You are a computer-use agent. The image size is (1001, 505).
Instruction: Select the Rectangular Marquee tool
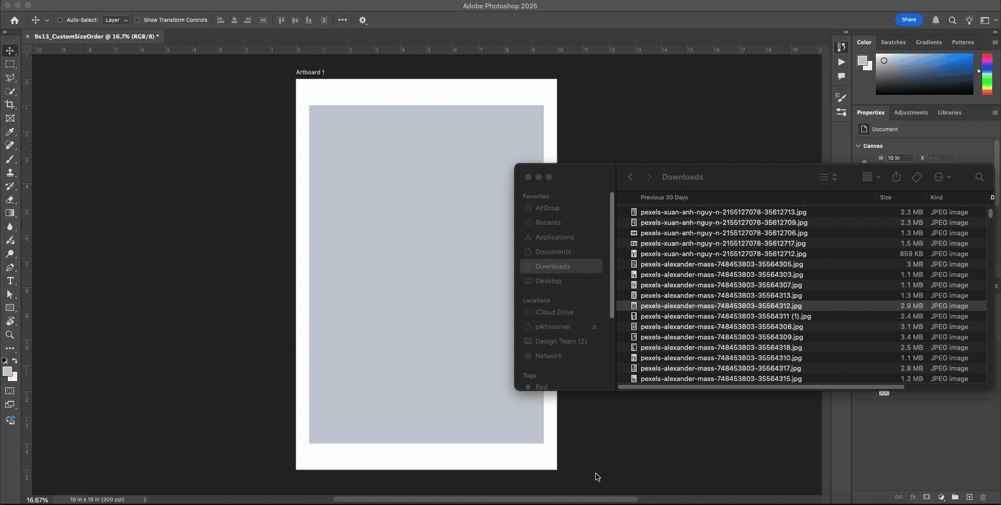click(10, 64)
